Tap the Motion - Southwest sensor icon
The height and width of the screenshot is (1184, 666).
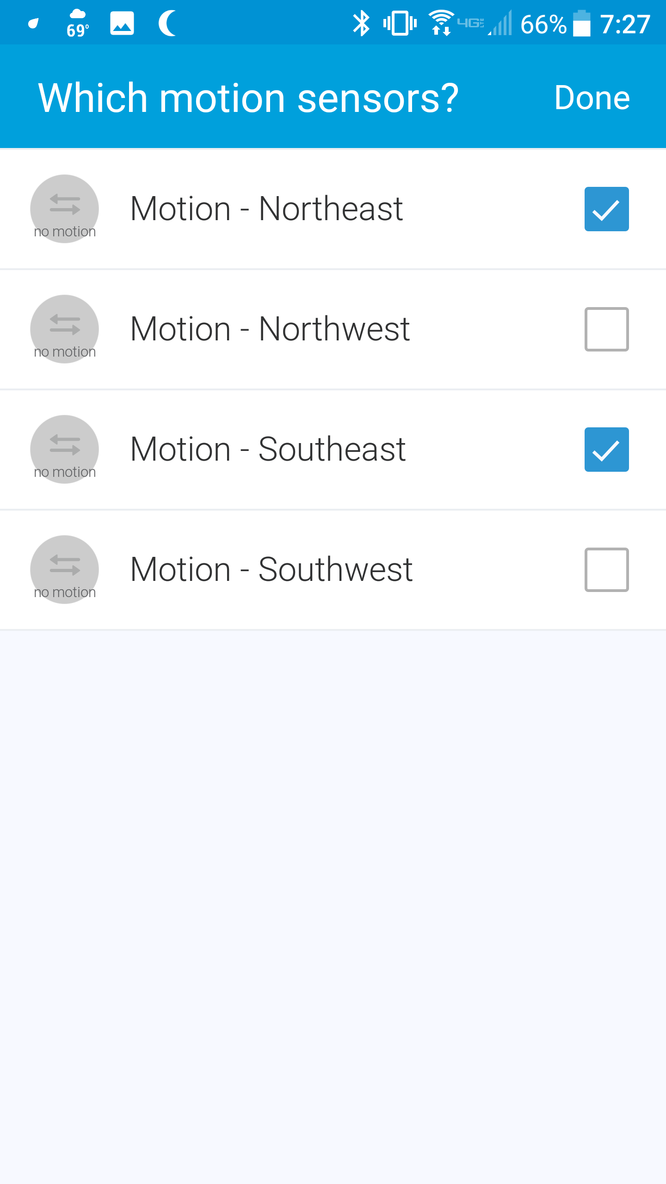click(64, 569)
